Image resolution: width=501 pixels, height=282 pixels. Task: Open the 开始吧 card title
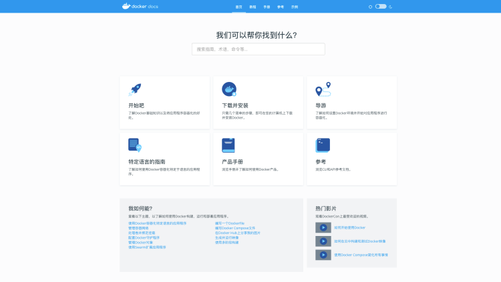[136, 105]
